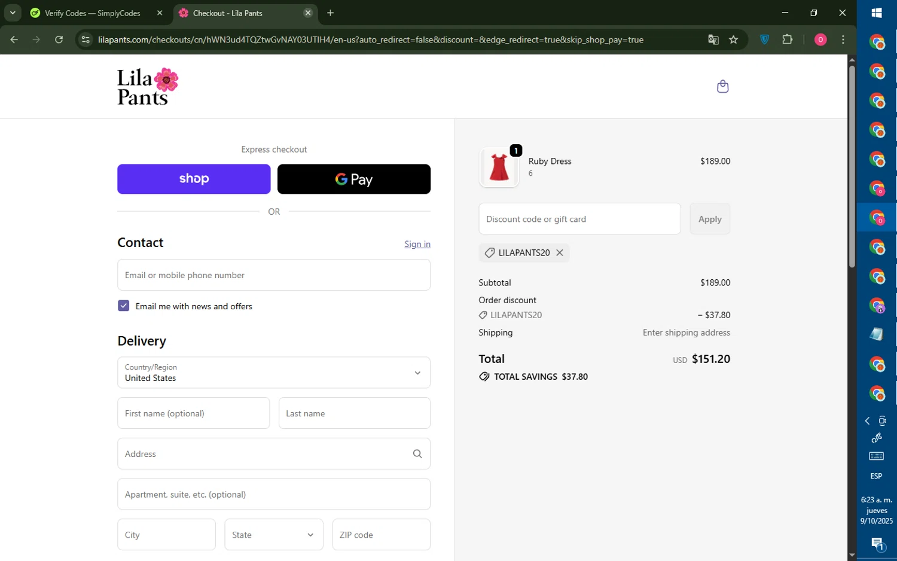Click the Sign in link
The width and height of the screenshot is (897, 561).
(417, 244)
